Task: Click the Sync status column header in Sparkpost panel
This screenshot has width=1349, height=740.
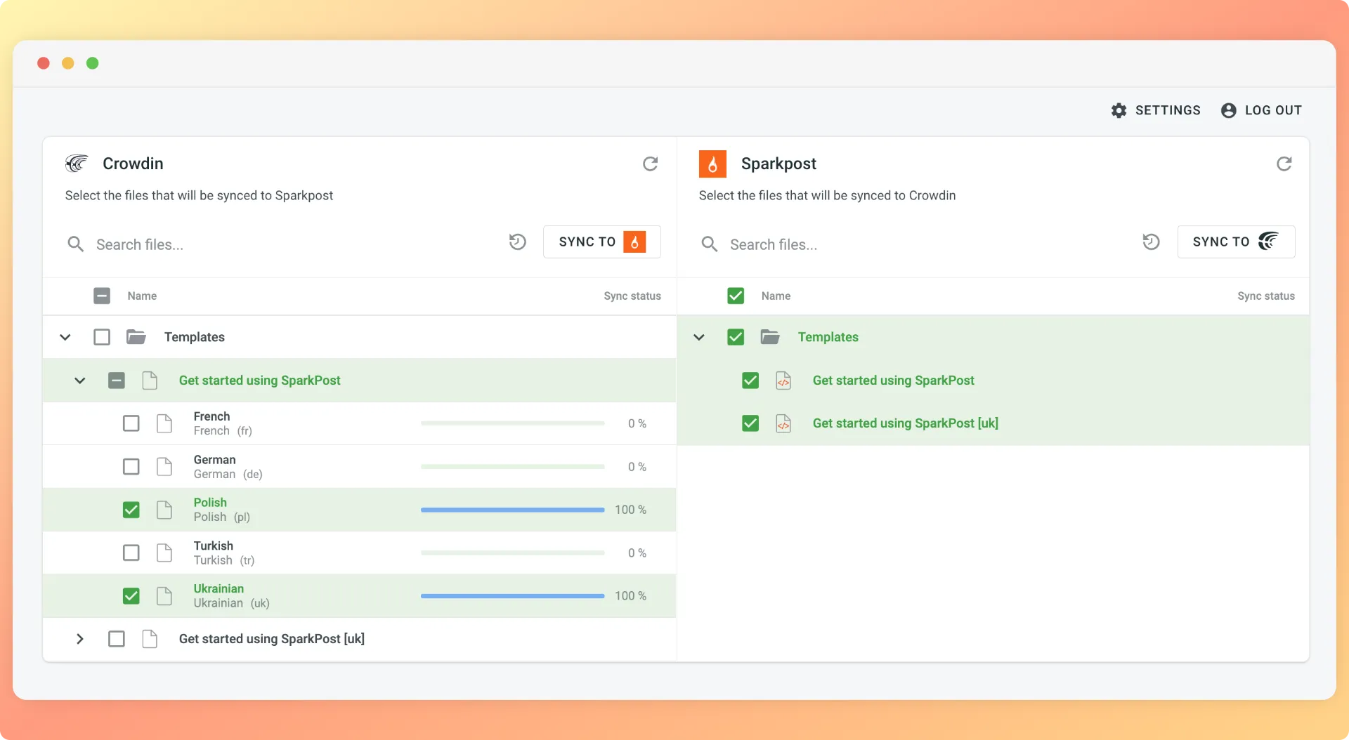Action: coord(1266,296)
